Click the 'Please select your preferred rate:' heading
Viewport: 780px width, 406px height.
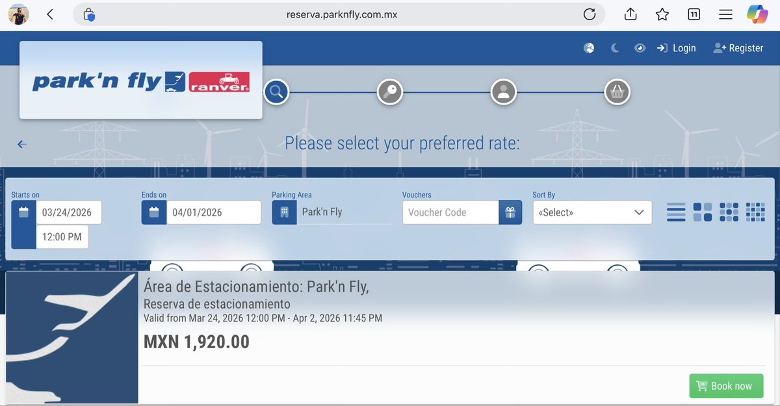(x=402, y=143)
